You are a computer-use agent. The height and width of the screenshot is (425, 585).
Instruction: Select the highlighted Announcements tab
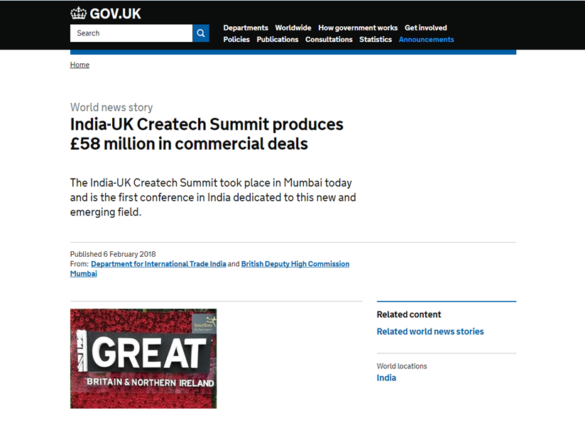tap(427, 40)
